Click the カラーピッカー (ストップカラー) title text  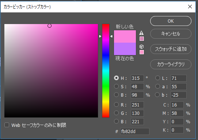27,7
